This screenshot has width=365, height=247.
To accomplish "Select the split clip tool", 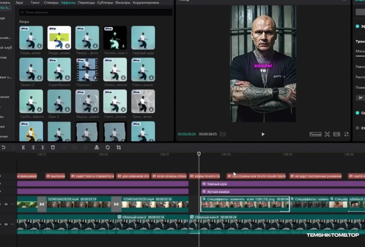I will [23, 147].
